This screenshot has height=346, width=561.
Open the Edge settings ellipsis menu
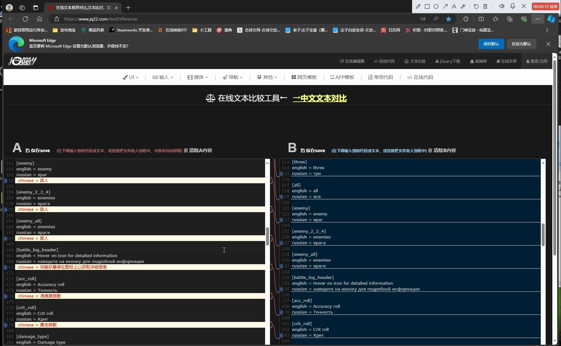coord(538,19)
